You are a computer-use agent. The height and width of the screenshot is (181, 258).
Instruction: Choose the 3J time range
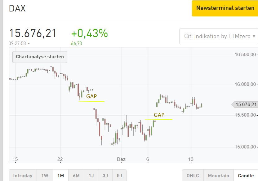coord(105,176)
